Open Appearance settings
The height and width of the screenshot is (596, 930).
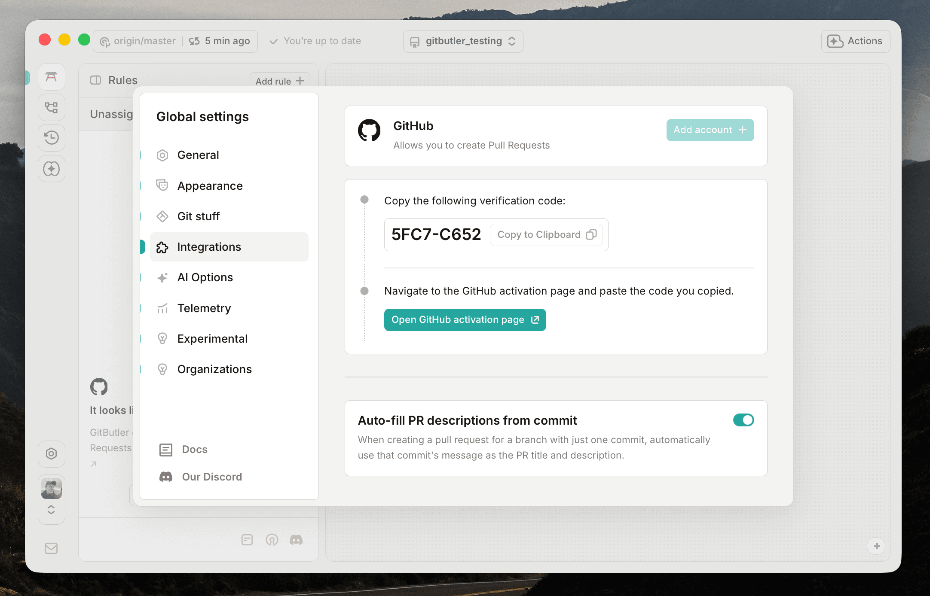click(x=210, y=185)
